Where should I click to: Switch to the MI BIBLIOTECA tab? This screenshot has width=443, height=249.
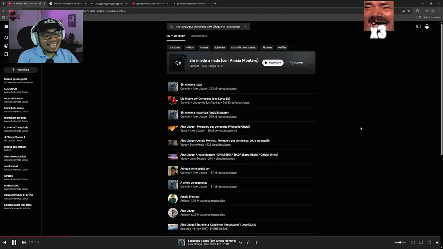click(199, 36)
